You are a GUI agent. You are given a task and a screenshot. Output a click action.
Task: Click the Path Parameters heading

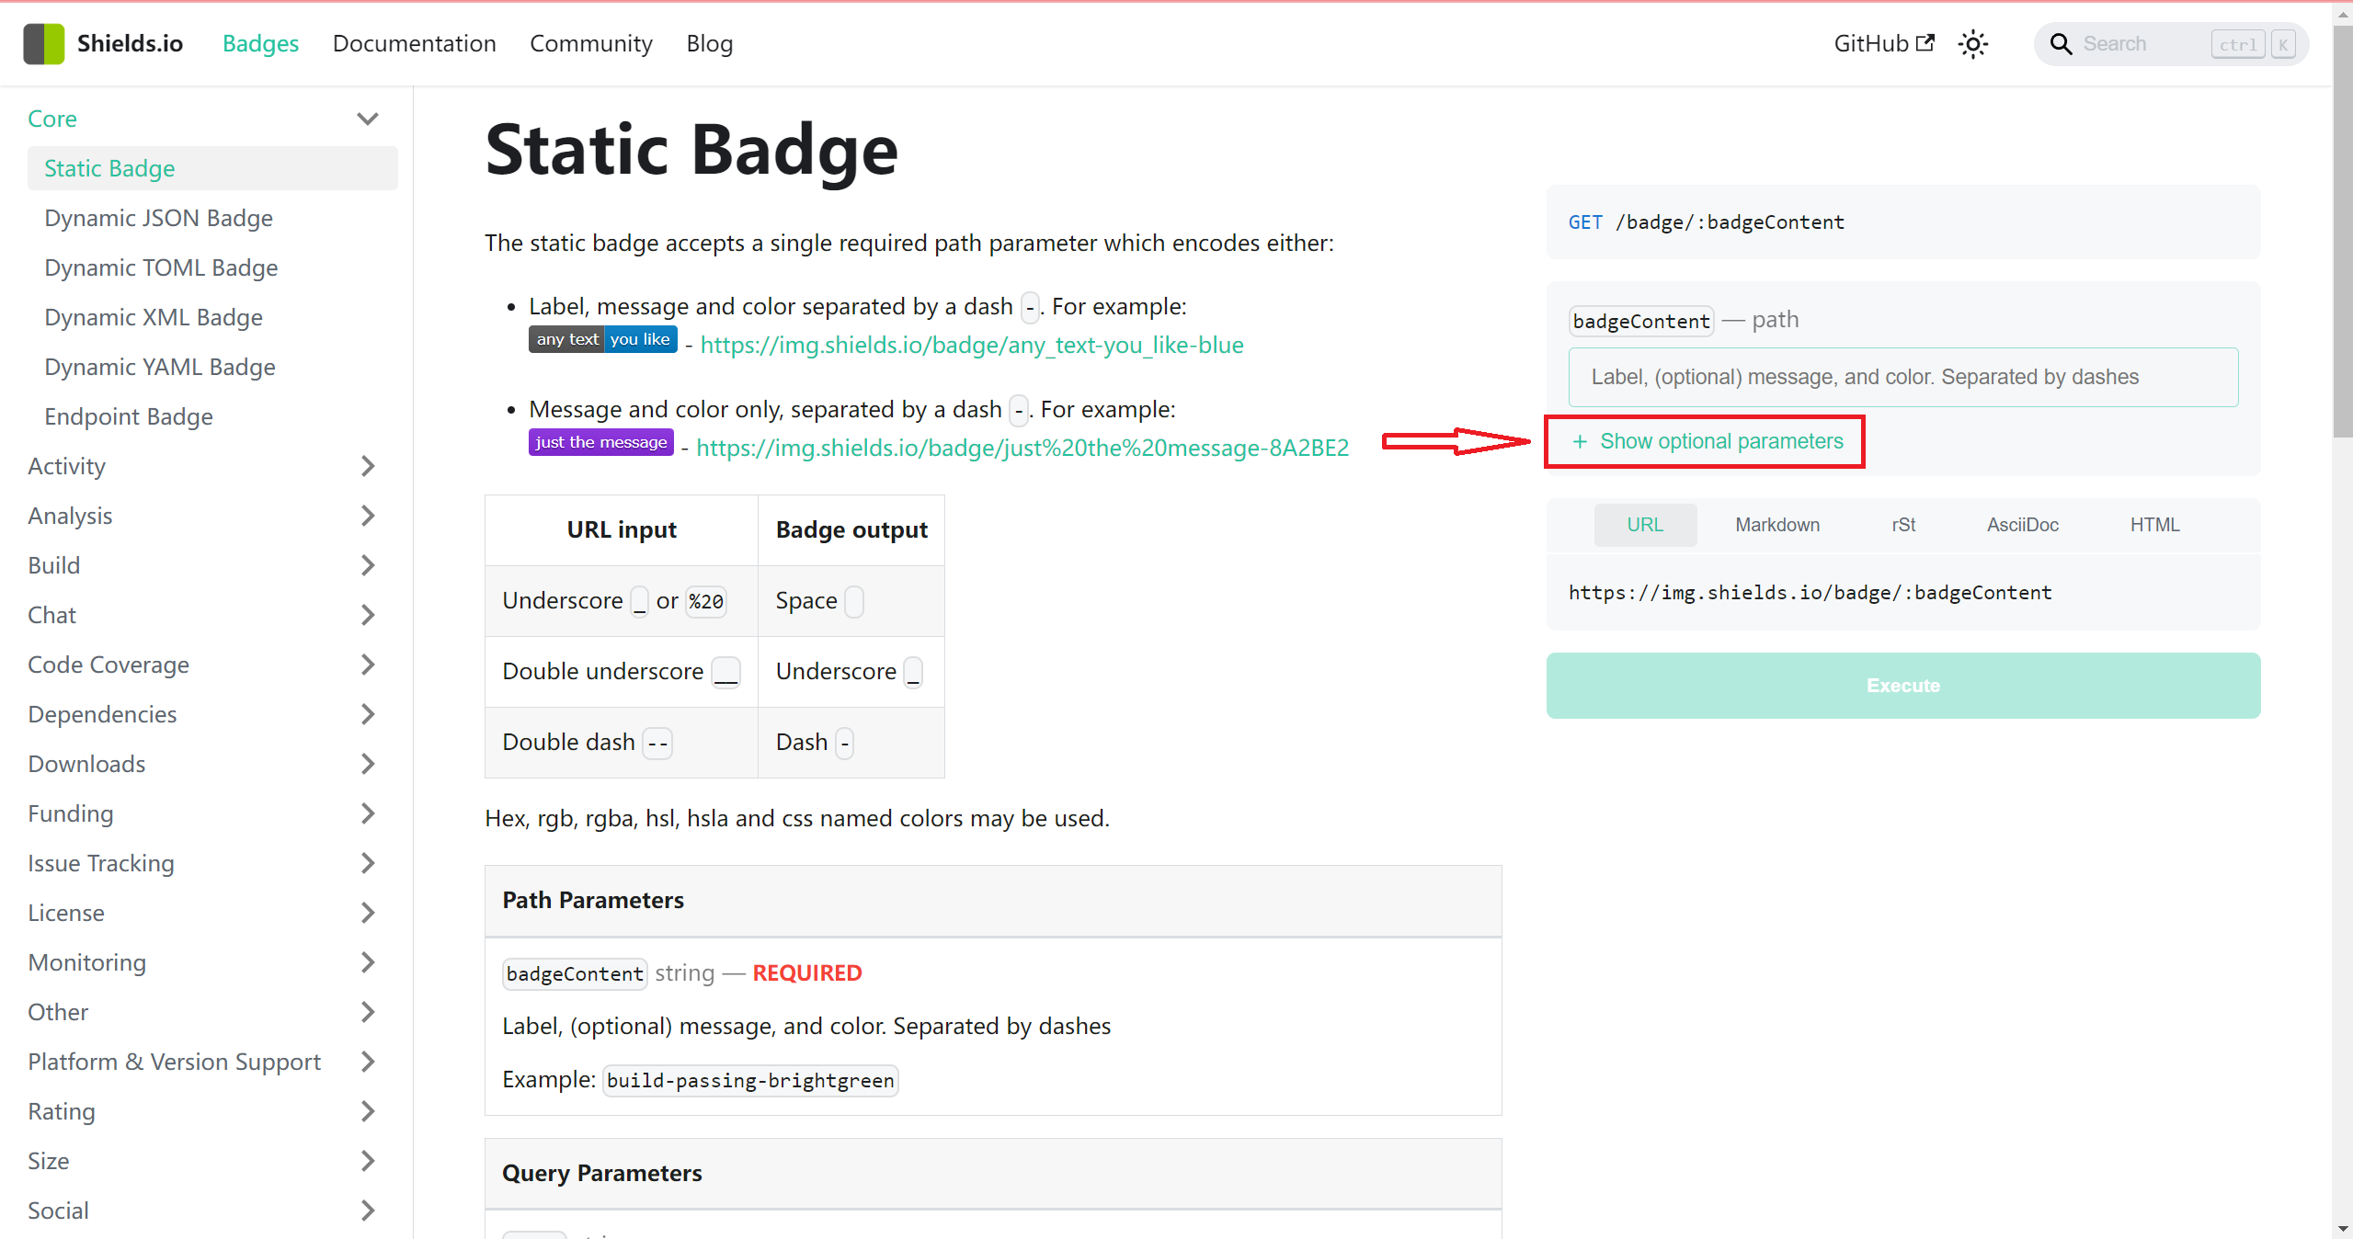point(593,900)
